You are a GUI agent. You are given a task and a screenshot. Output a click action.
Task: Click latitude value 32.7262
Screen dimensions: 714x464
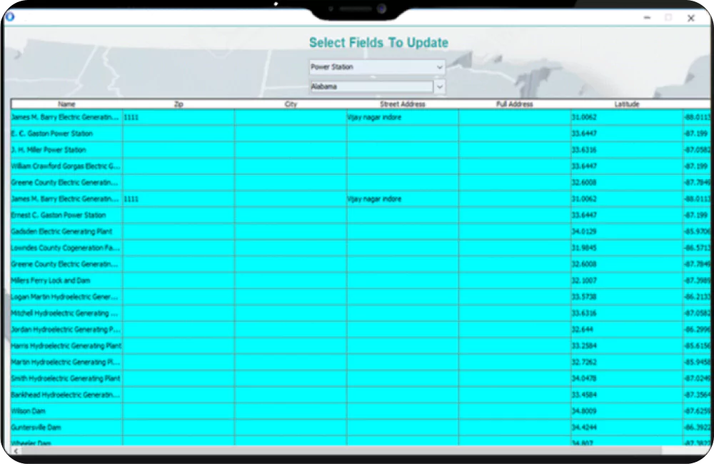click(x=584, y=362)
